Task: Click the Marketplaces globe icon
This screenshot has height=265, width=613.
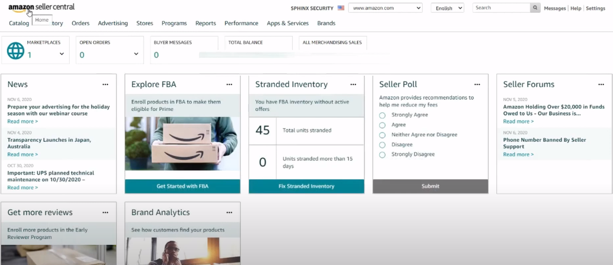Action: 16,51
